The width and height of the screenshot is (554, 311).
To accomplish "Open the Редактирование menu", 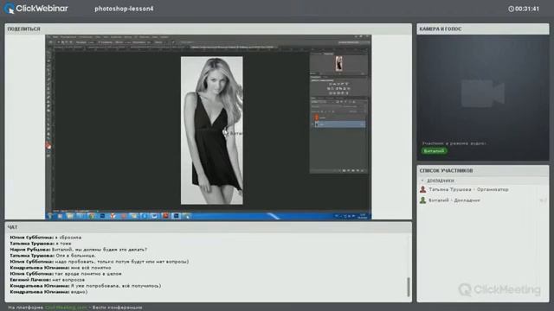I will pos(68,36).
